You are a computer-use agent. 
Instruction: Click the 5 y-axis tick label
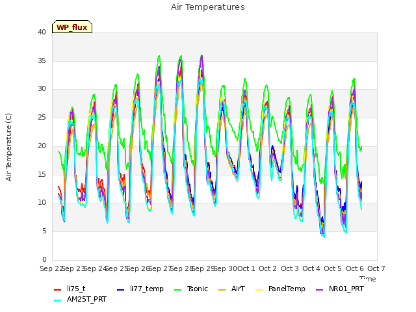(44, 231)
